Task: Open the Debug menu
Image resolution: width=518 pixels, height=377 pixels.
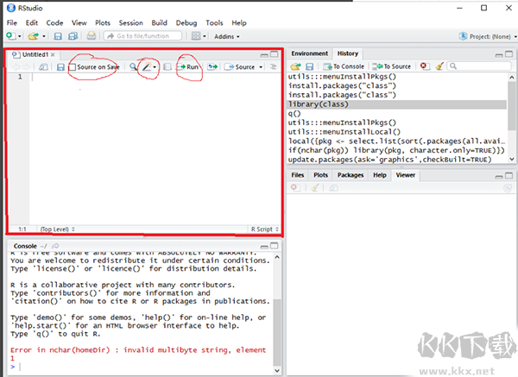Action: coord(186,22)
